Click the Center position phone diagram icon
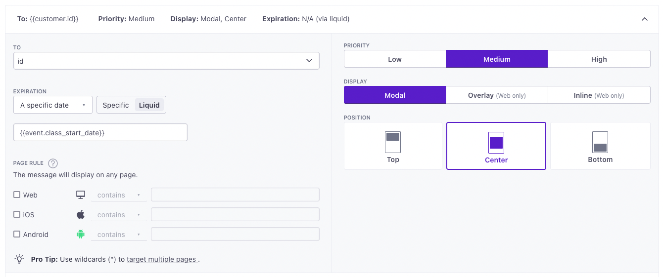Screen dimensions: 663x277 tap(496, 143)
